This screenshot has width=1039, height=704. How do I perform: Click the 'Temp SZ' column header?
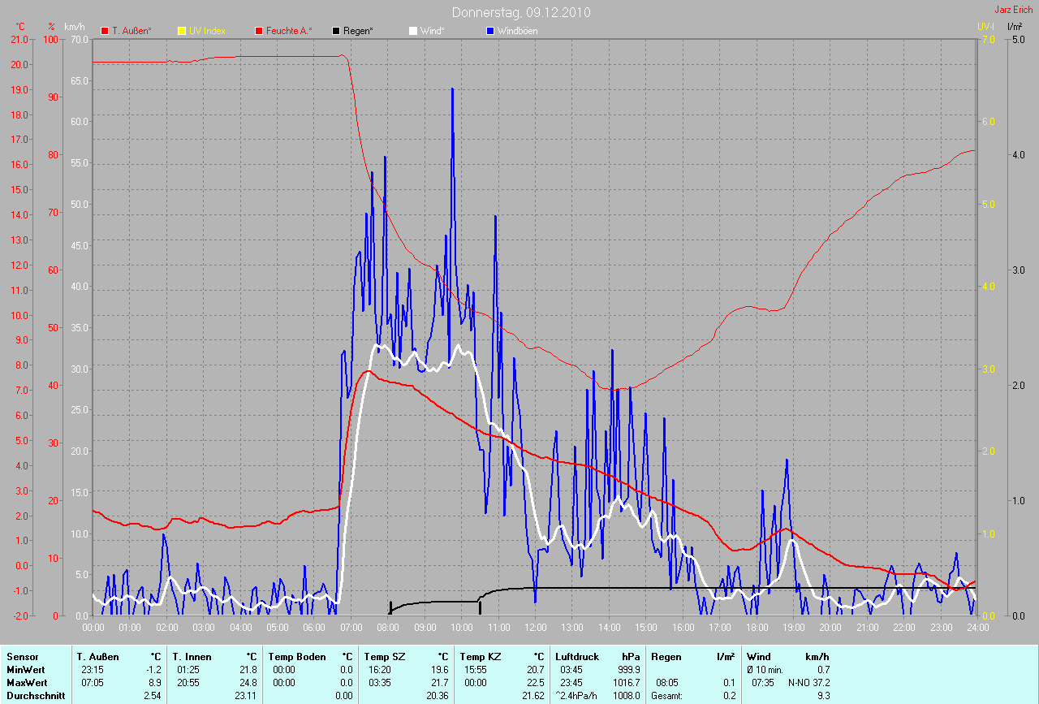point(384,657)
